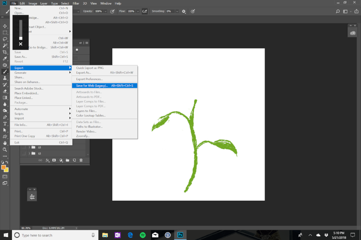
Task: Select the Rectangular Marquee tool
Action: point(5,33)
